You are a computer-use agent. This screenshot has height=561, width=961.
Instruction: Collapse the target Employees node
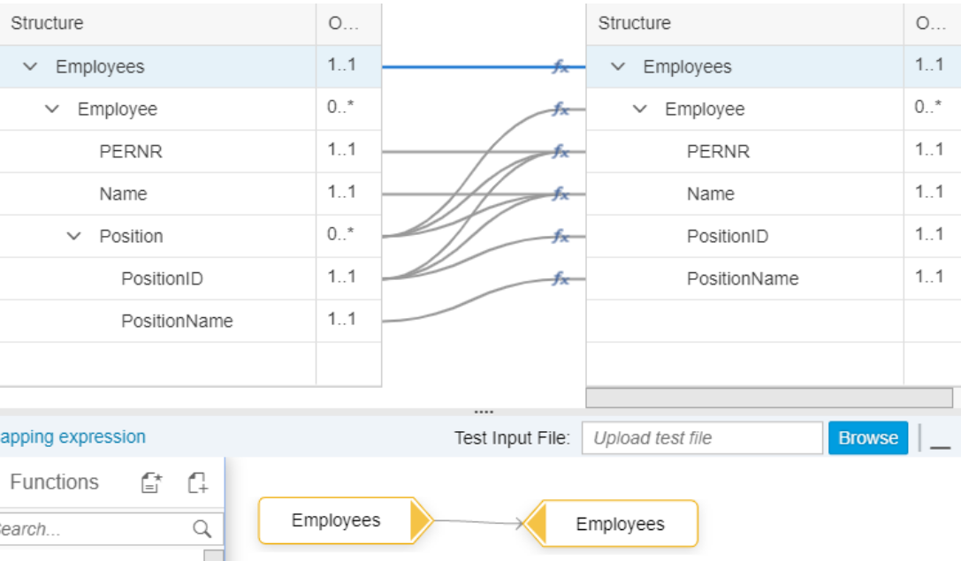(616, 66)
